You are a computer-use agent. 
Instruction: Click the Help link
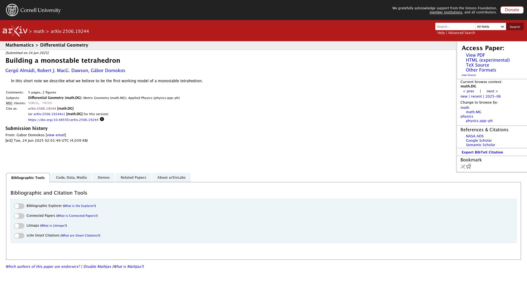[441, 33]
